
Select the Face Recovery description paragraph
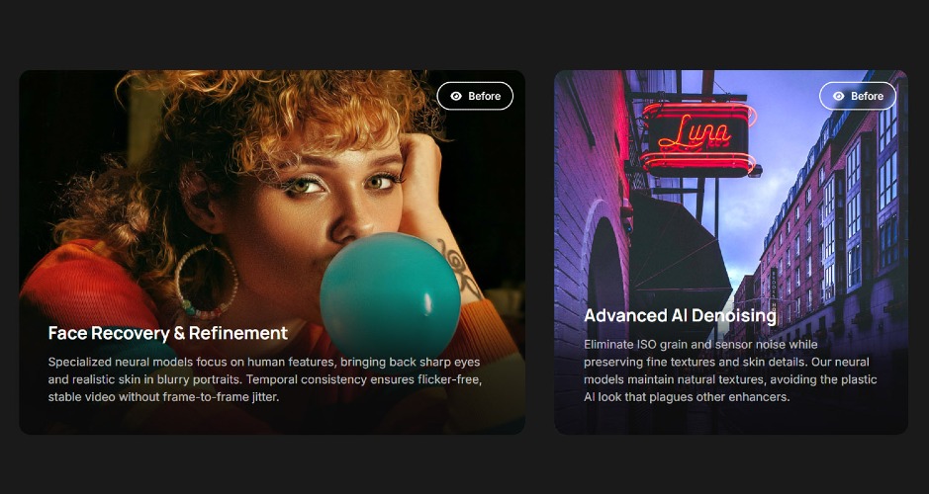click(x=265, y=379)
